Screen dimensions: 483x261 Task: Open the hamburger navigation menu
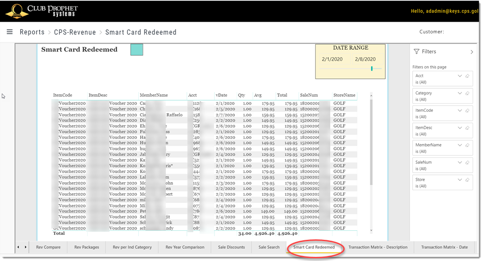[x=9, y=32]
